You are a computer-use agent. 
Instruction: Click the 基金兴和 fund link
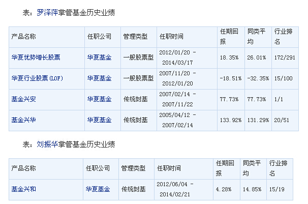tap(22, 189)
